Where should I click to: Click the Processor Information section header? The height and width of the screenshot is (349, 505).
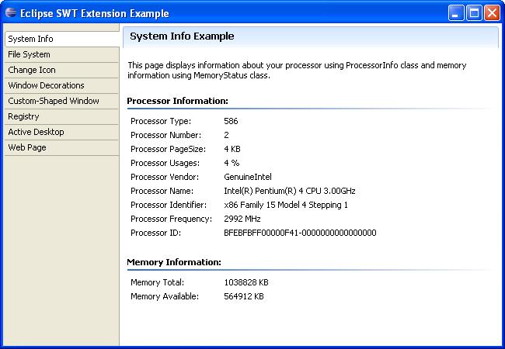coord(177,101)
